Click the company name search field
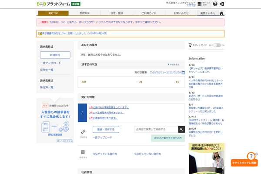Screen dimensions: 261x174 [x=156, y=129]
